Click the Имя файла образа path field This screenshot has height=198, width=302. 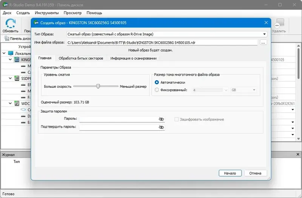[x=162, y=43]
